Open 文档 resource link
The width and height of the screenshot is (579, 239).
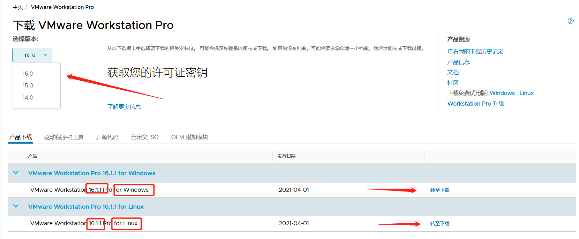pos(453,72)
